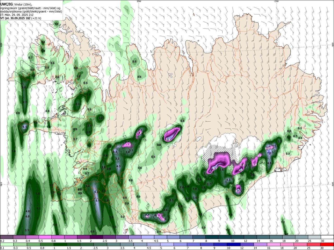The width and height of the screenshot is (334, 250).
Task: Click the '7.5' precipitation value on the map
Action: click(x=269, y=153)
